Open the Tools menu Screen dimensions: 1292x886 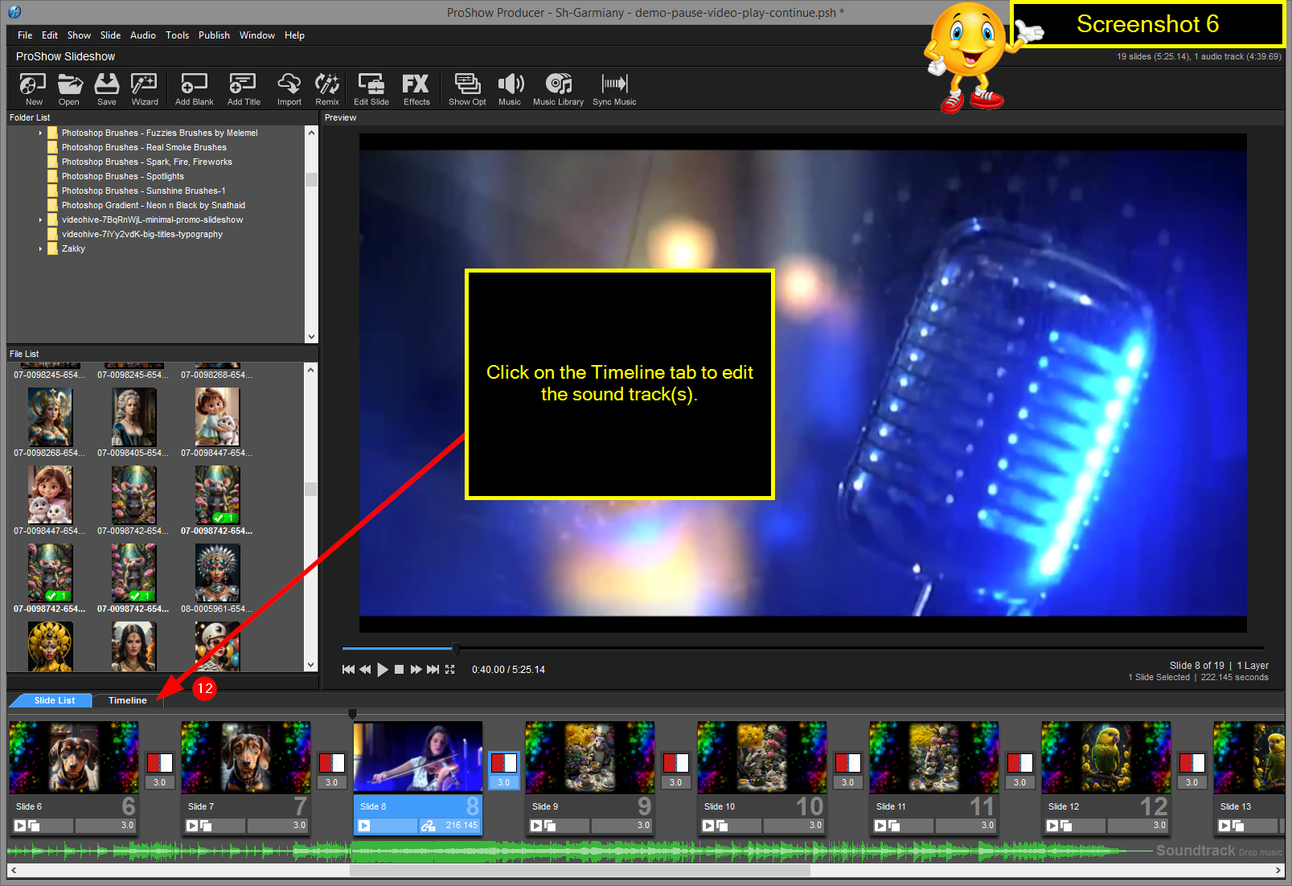pos(177,35)
